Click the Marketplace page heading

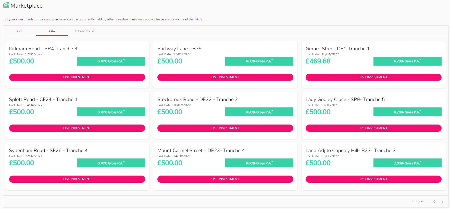[27, 6]
